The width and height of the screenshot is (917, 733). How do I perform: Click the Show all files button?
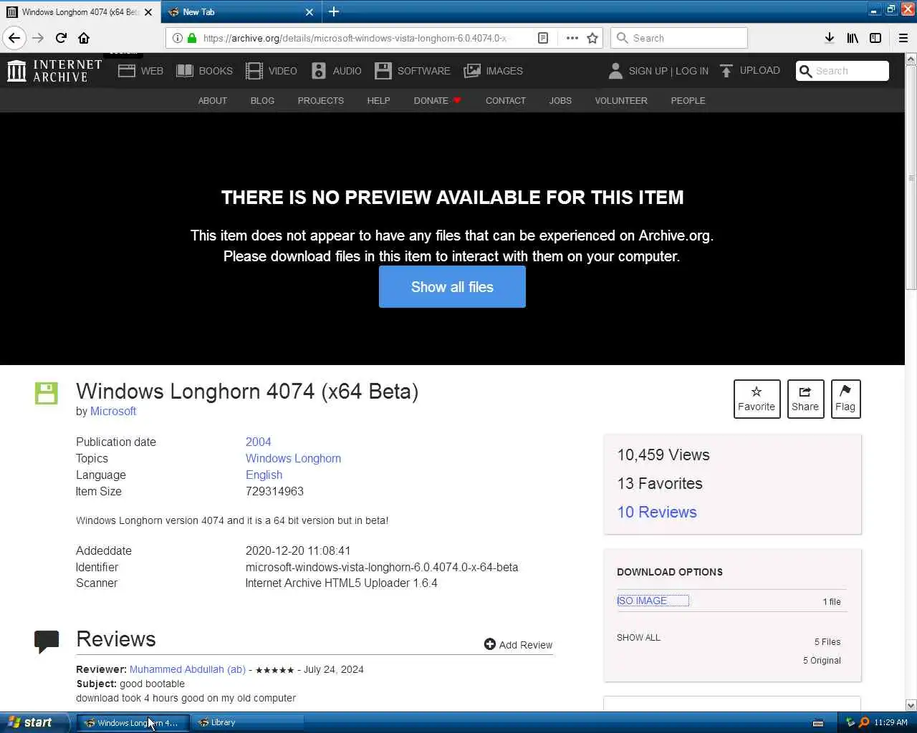(x=452, y=287)
